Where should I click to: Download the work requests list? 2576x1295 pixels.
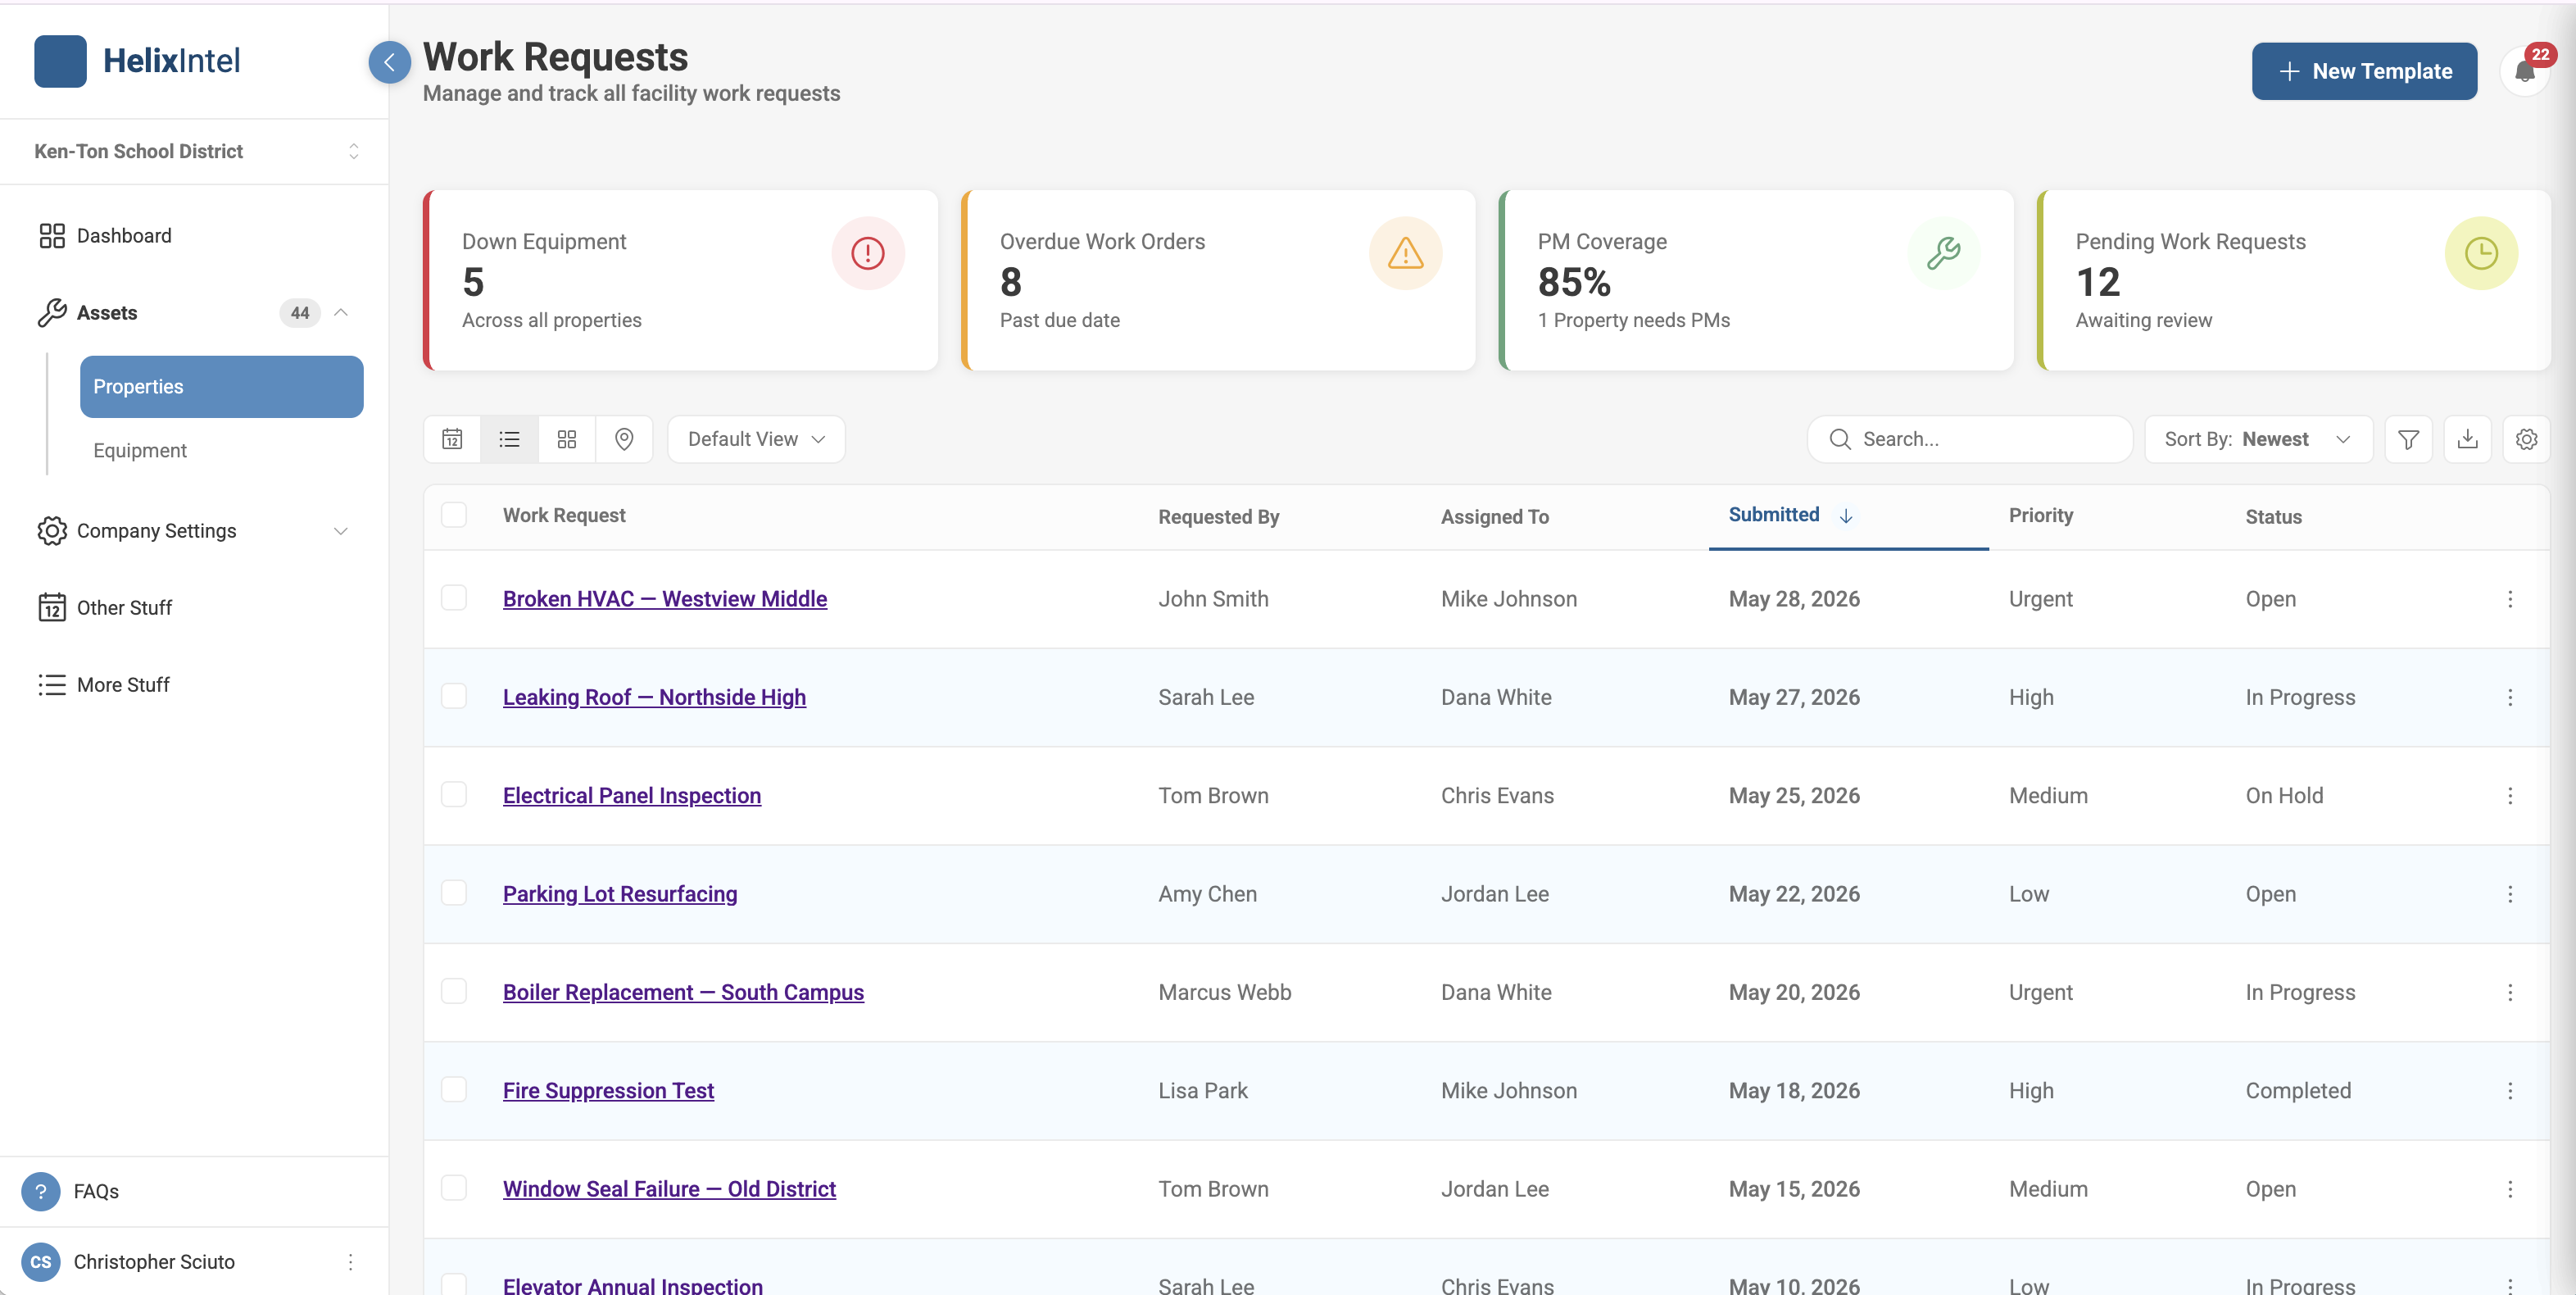click(2467, 439)
